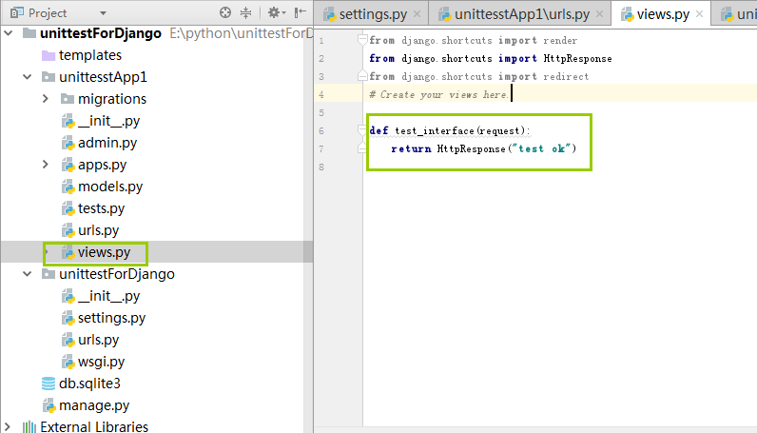The image size is (757, 433).
Task: Close the settings.py tab
Action: click(417, 14)
